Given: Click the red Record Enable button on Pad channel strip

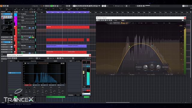Looking at the screenshot, I should point(88,91).
